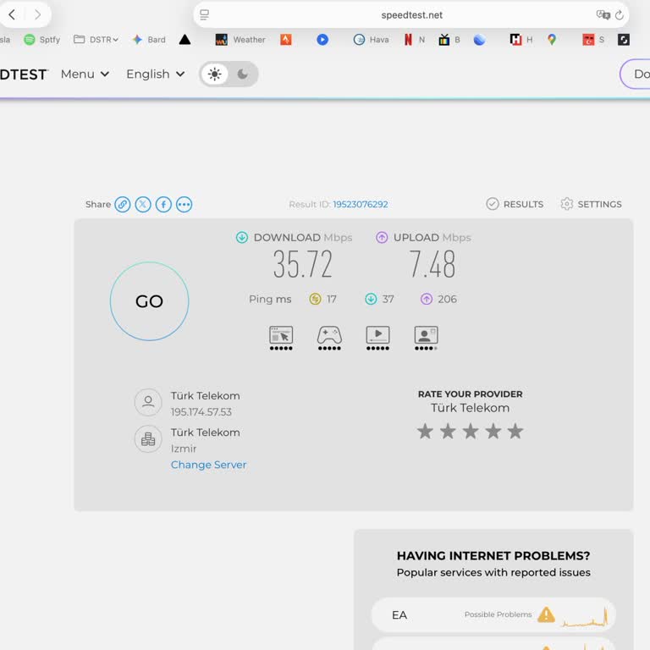Open SETTINGS

[591, 204]
